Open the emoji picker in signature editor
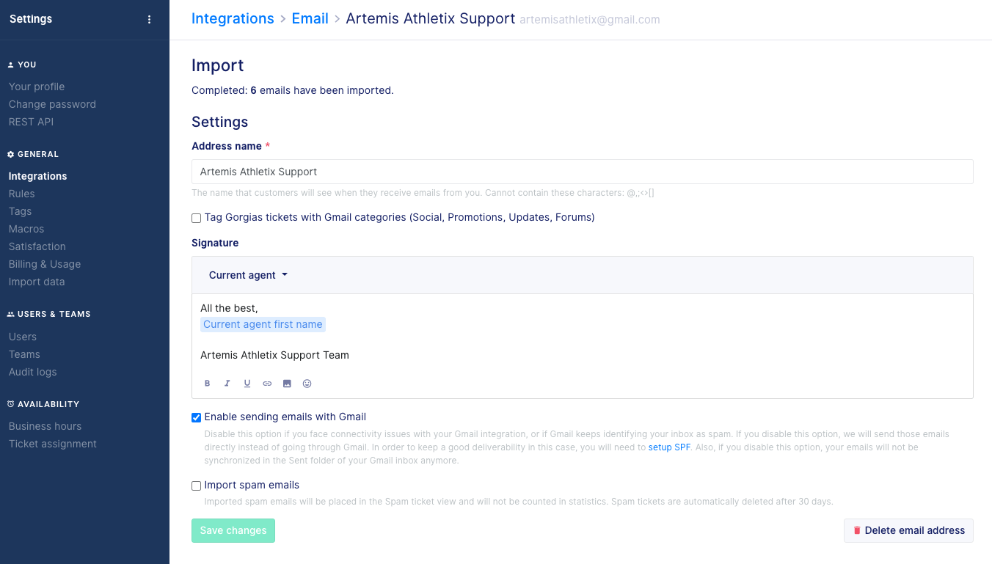992x564 pixels. pyautogui.click(x=307, y=384)
